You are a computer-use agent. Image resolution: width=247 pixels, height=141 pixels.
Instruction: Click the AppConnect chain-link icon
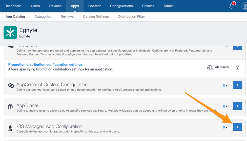click(x=11, y=85)
